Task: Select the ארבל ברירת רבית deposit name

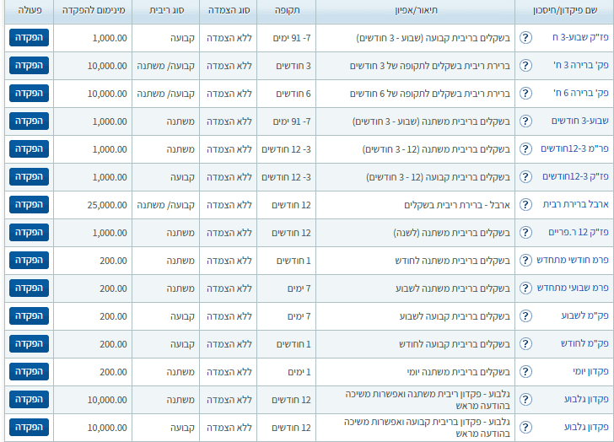Action: 575,204
